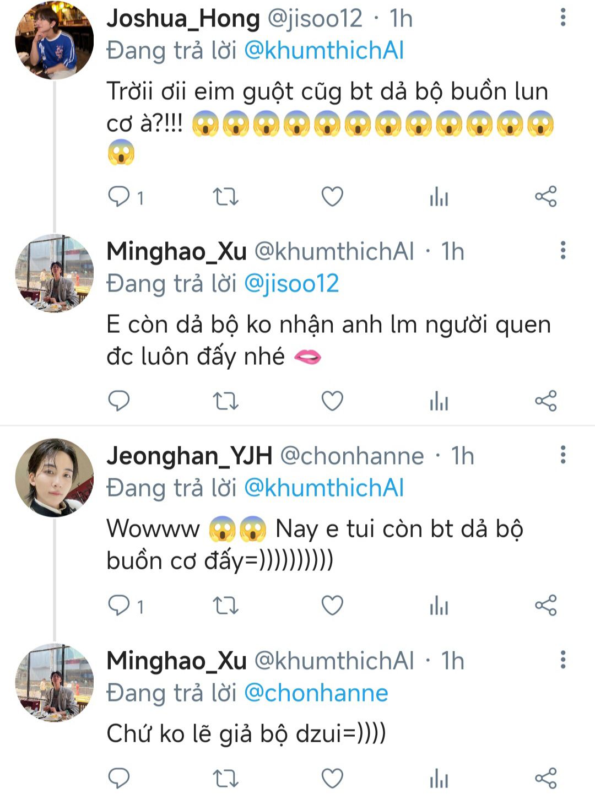Open Joshua_Hong's profile via display name
This screenshot has width=595, height=799.
pos(183,19)
